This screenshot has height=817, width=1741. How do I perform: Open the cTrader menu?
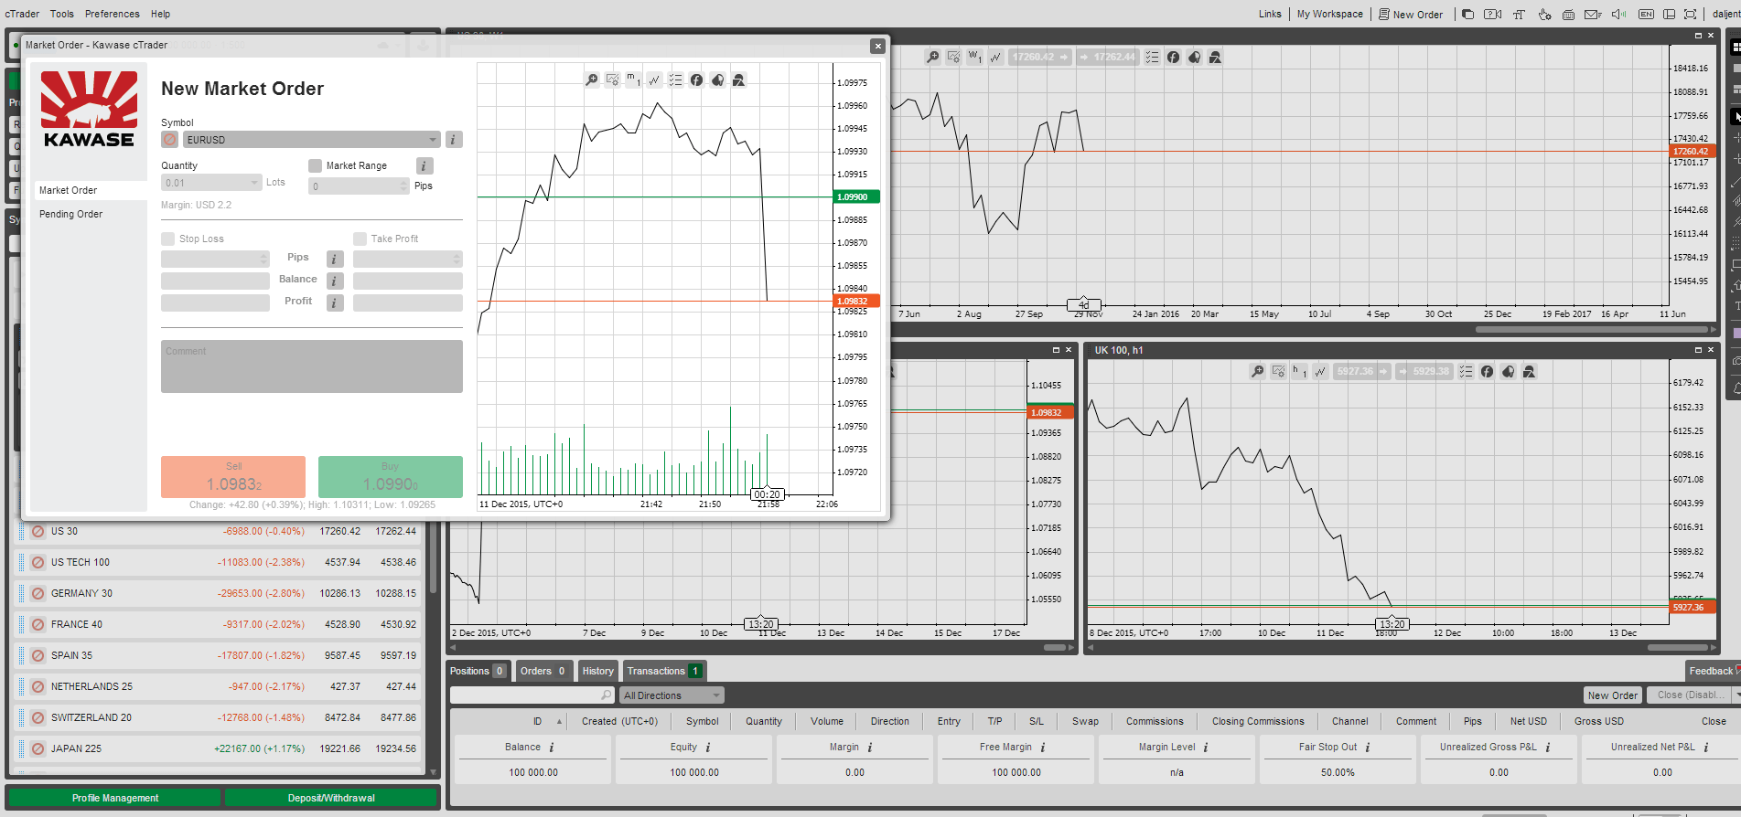pyautogui.click(x=22, y=14)
